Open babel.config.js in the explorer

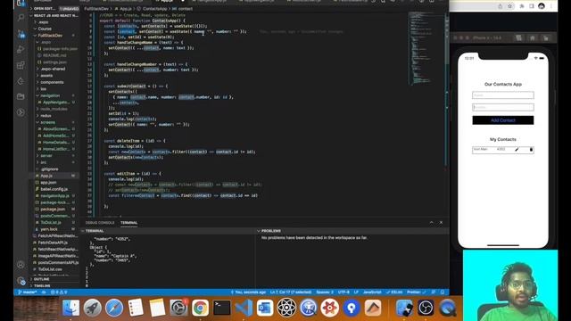(x=54, y=189)
